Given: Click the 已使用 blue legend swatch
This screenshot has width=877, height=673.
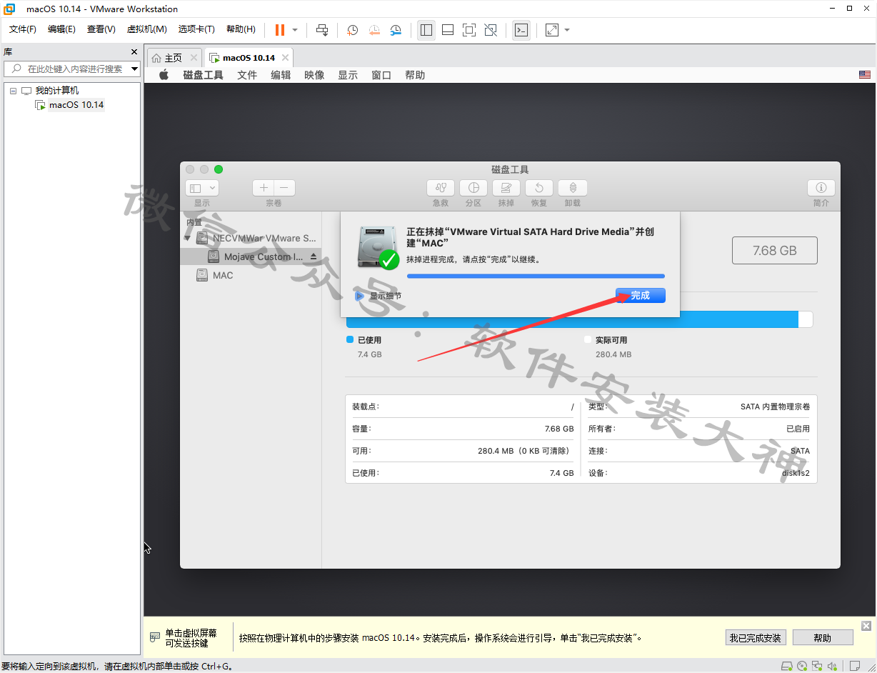Looking at the screenshot, I should [350, 340].
